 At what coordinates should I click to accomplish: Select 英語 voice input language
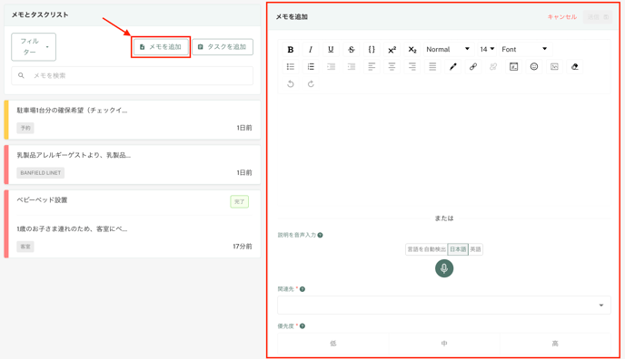[x=475, y=249]
